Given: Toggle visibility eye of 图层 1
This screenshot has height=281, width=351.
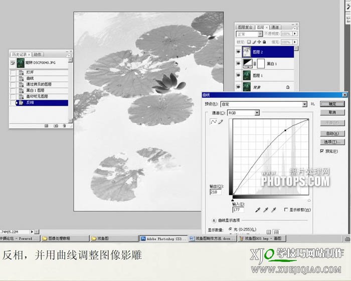Looking at the screenshot, I should click(238, 76).
